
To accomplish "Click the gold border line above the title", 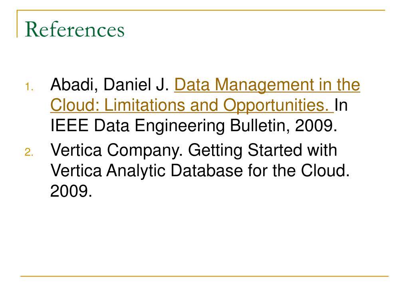I will coord(201,10).
